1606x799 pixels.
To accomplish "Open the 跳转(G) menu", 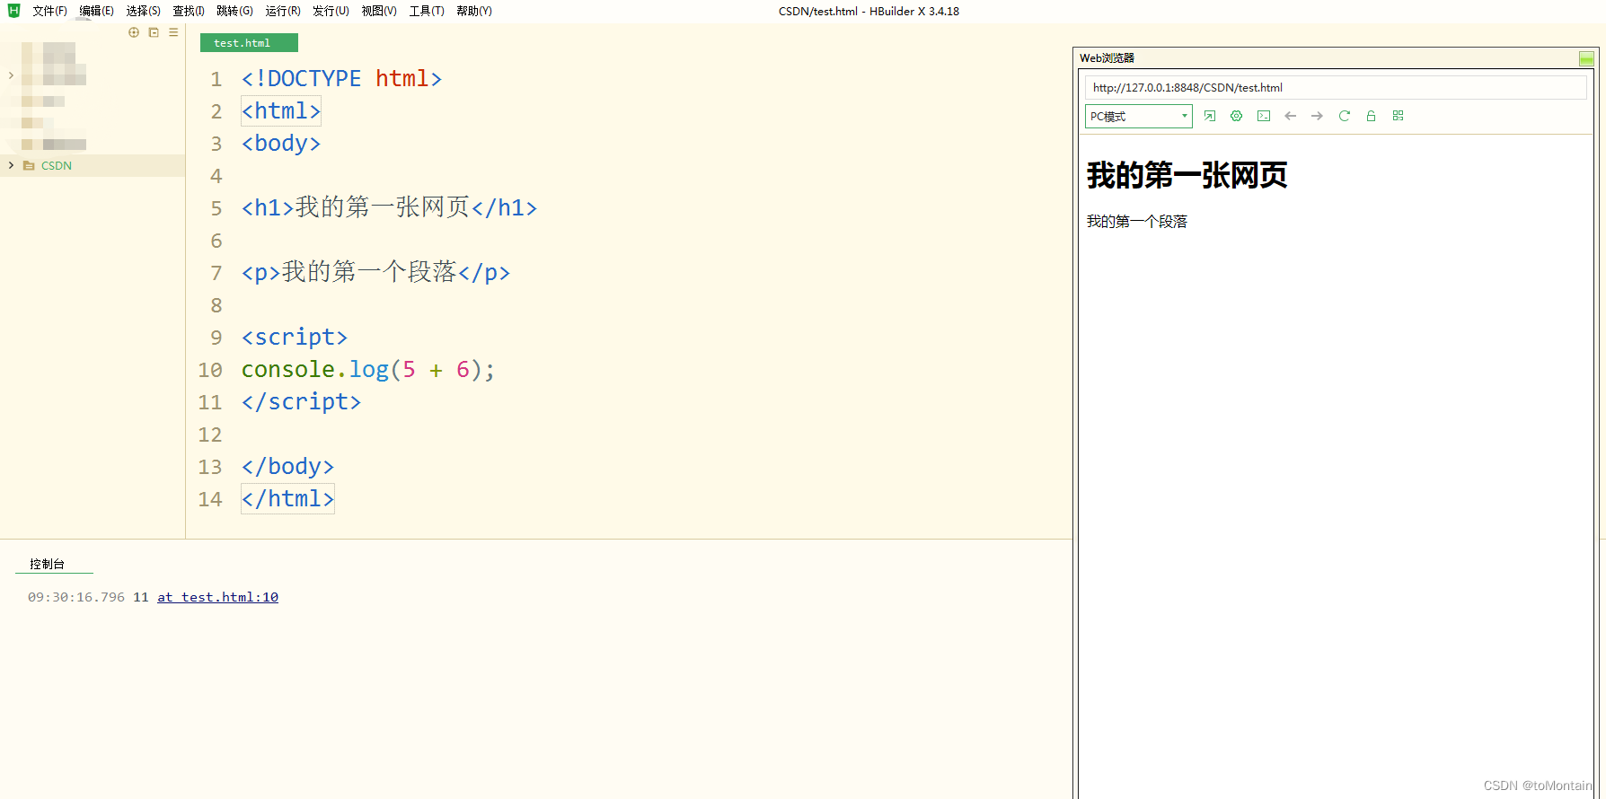I will coord(234,11).
